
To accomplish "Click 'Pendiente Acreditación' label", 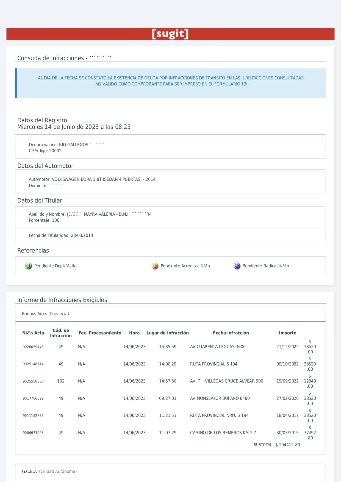I will (x=185, y=266).
